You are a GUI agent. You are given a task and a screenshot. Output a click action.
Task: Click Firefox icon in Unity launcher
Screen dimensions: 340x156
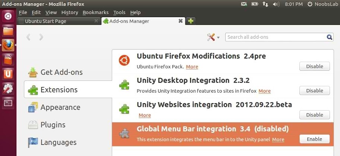click(x=8, y=45)
